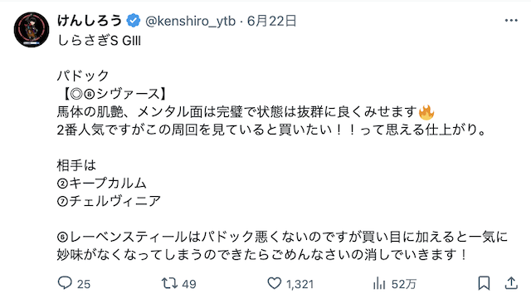This screenshot has width=531, height=299.
Task: Click the retweet count 49
Action: click(x=189, y=284)
